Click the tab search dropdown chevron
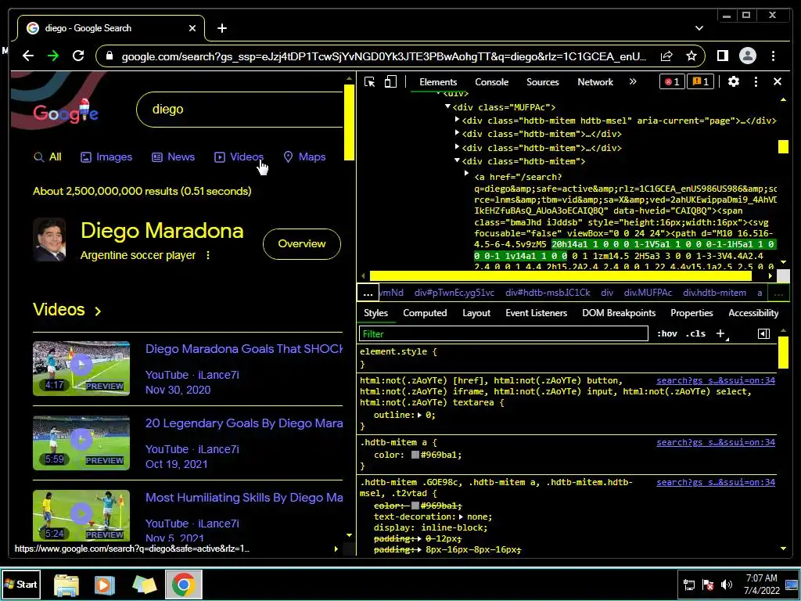The height and width of the screenshot is (601, 801). (699, 28)
